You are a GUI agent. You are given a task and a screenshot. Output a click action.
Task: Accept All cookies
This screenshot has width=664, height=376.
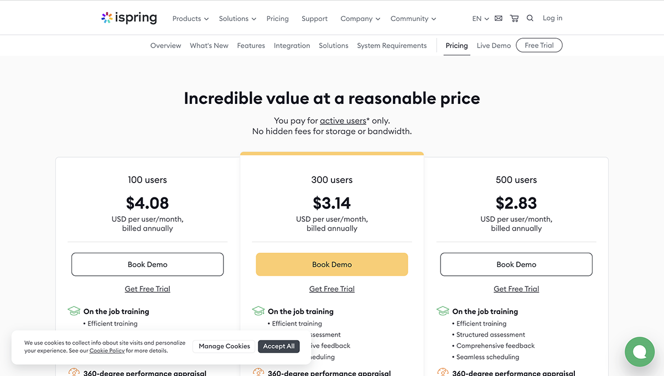(x=278, y=346)
